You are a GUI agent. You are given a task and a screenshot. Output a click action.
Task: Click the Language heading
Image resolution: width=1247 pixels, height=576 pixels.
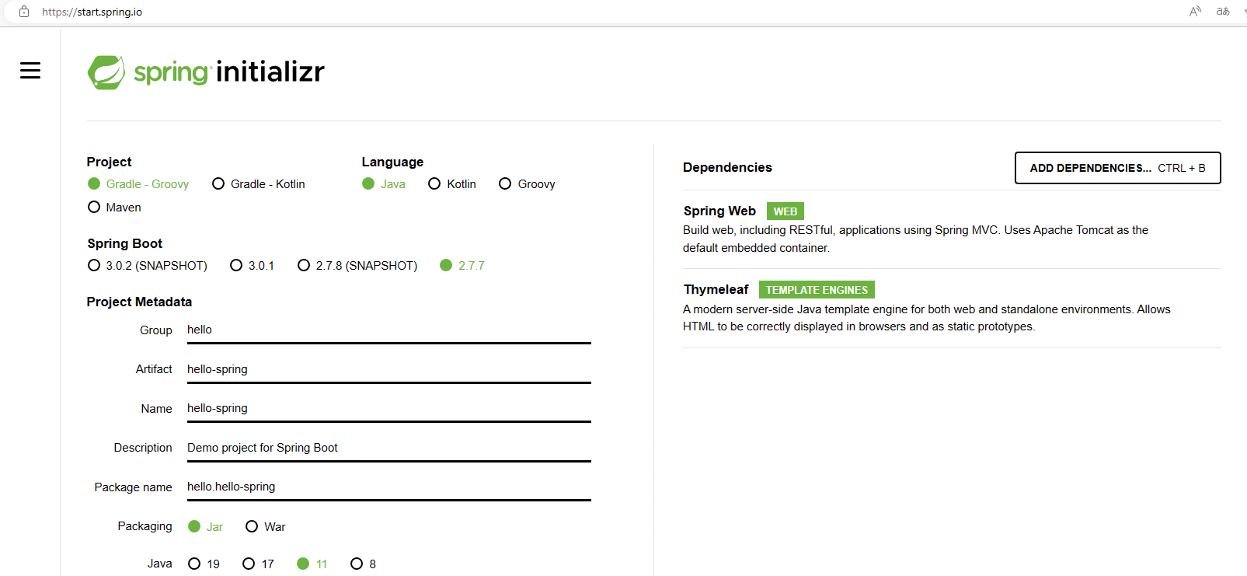(392, 162)
